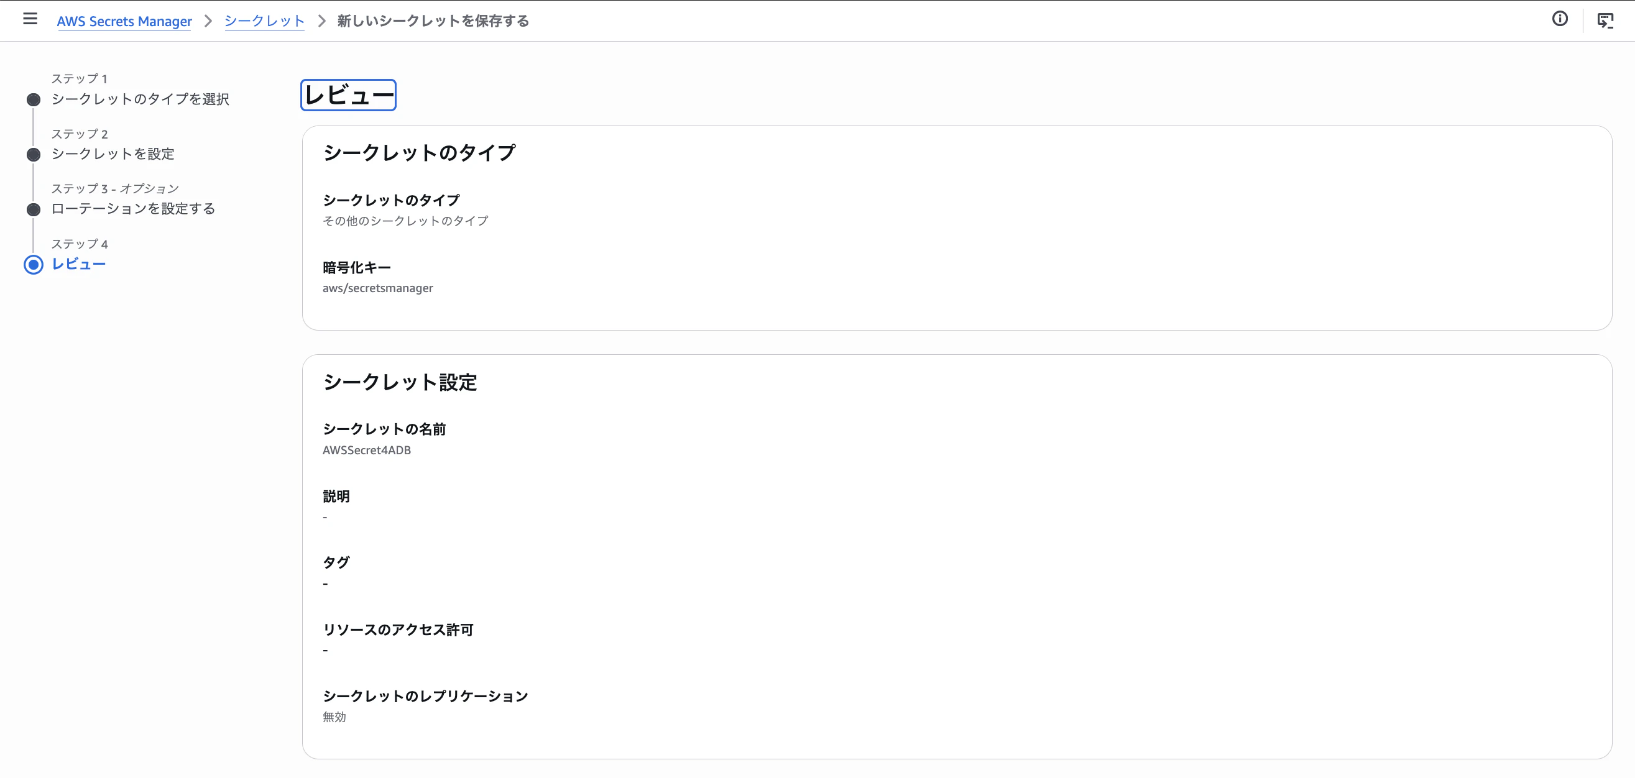Click the ステップ3 progress circle indicator
The image size is (1635, 778).
(32, 209)
